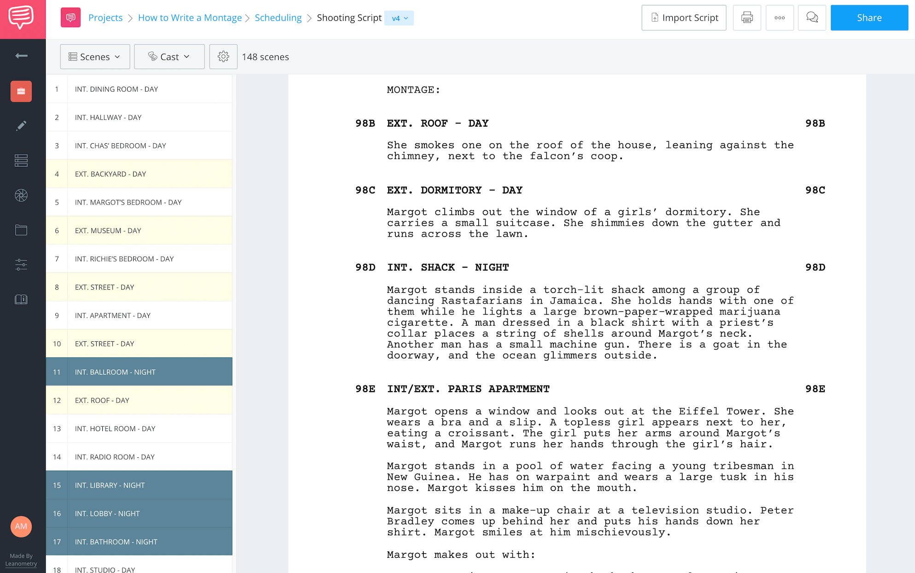Expand the Cast dropdown filter
Screen dimensions: 915x573
[x=169, y=56]
